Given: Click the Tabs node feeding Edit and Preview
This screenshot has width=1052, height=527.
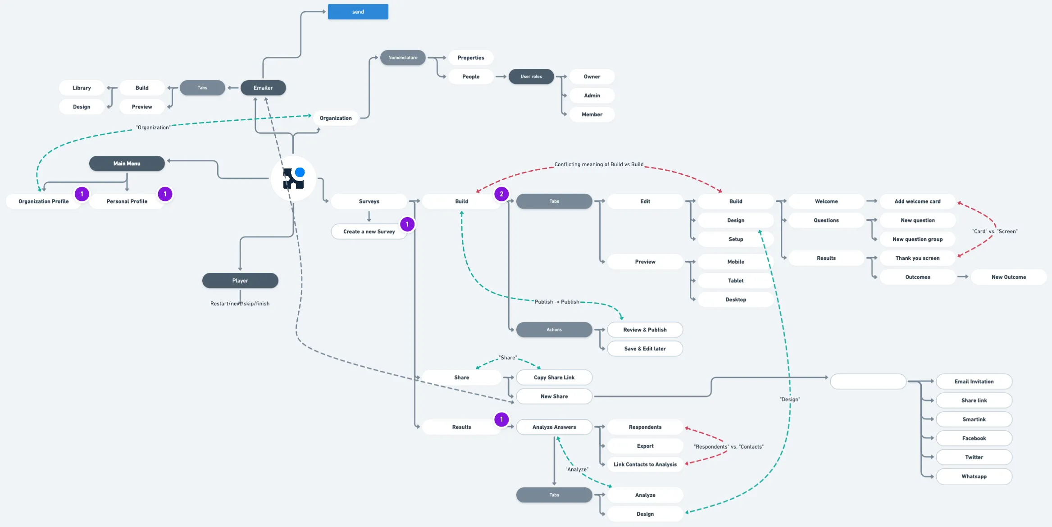Looking at the screenshot, I should click(554, 201).
